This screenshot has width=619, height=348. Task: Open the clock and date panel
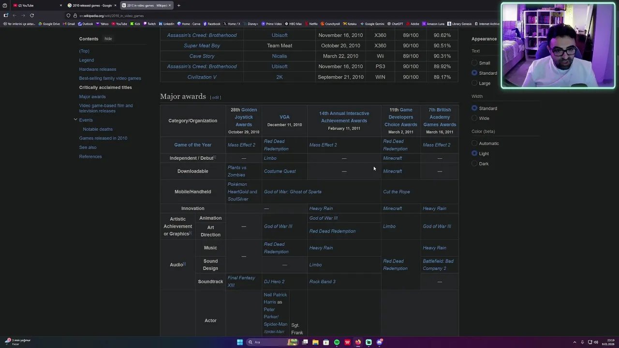[608, 342]
